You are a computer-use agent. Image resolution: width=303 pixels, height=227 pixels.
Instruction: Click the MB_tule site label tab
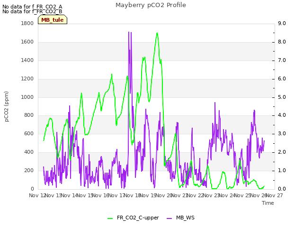coord(53,20)
